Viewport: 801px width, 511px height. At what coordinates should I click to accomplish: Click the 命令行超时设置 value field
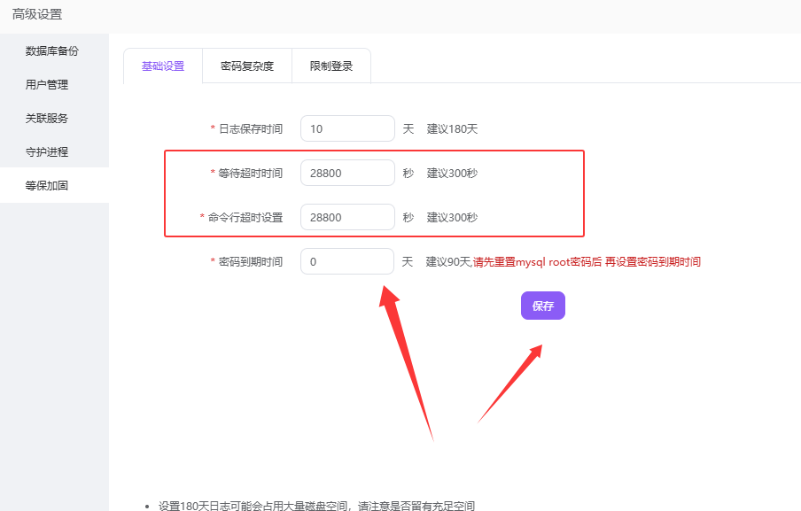[347, 217]
